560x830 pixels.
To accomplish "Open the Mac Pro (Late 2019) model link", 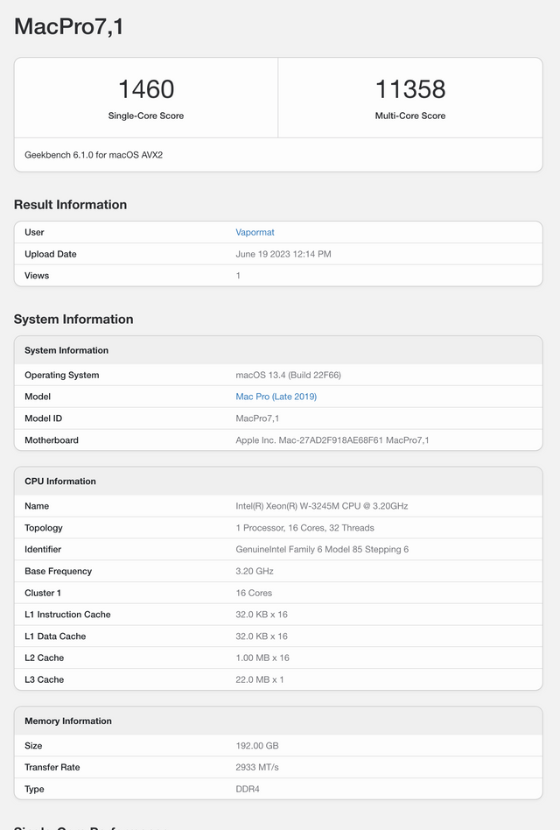I will [276, 397].
